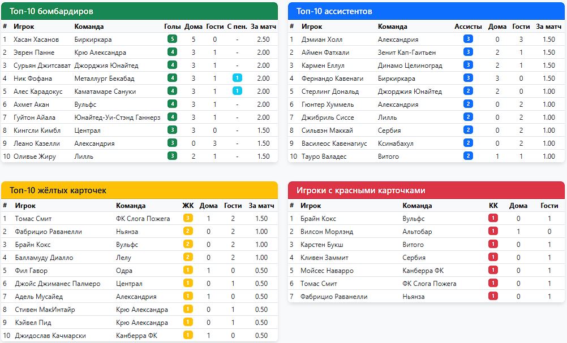
Task: Click the blue assists badge for Дэмиан Холл
Action: [x=468, y=39]
